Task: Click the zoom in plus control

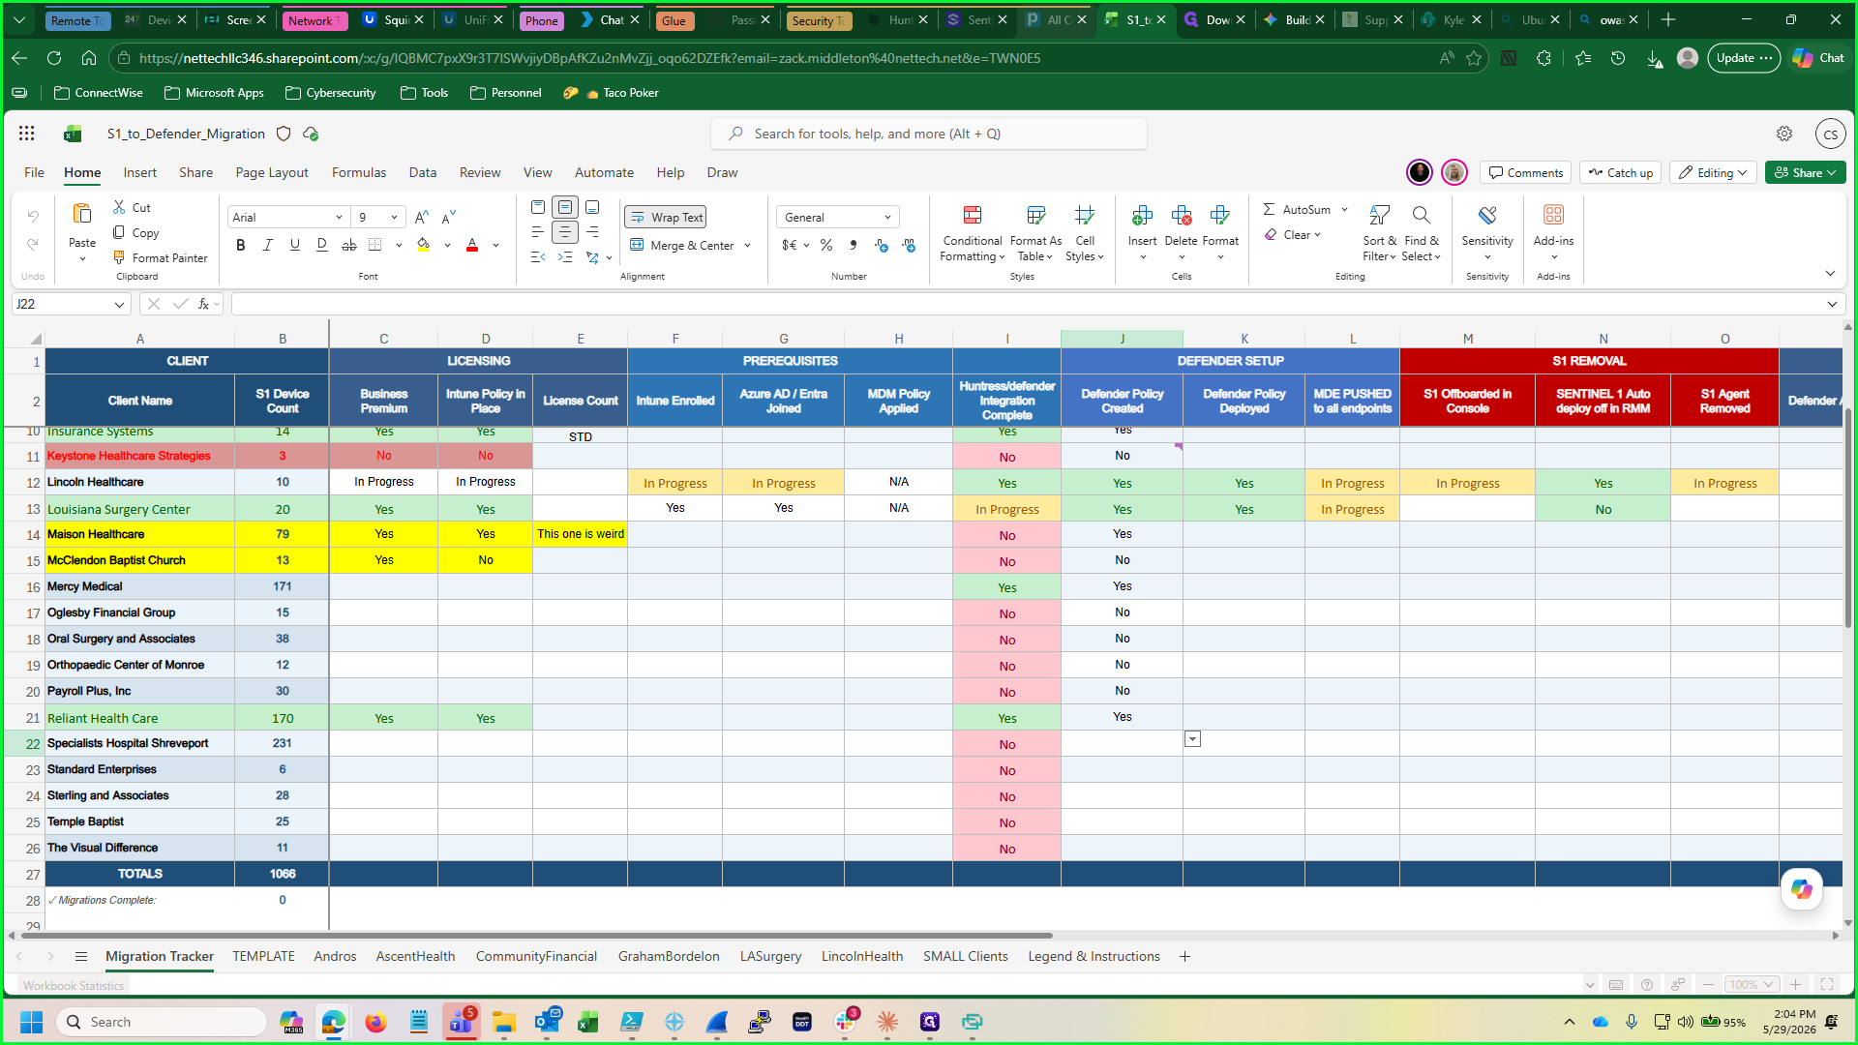Action: click(1795, 984)
